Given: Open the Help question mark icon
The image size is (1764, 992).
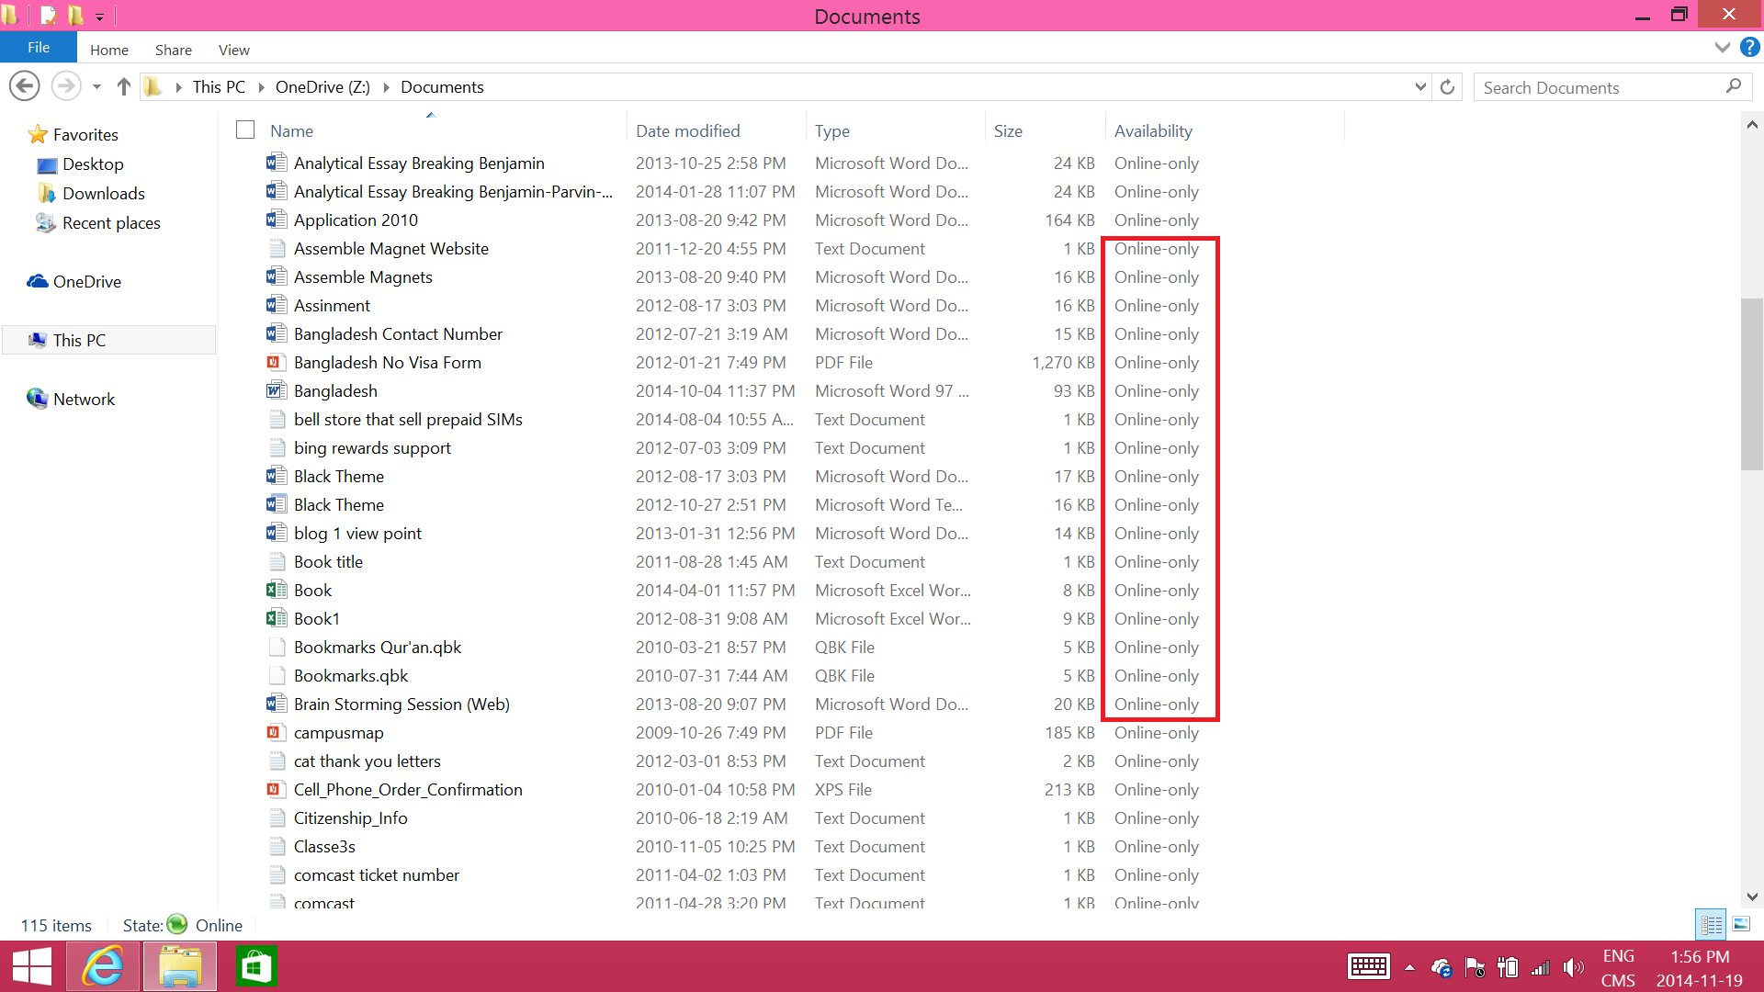Looking at the screenshot, I should coord(1749,47).
